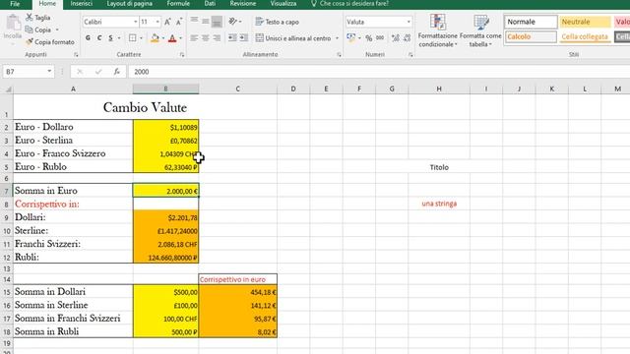
Task: Decrease font size with the smaller A icon
Action: pos(179,22)
